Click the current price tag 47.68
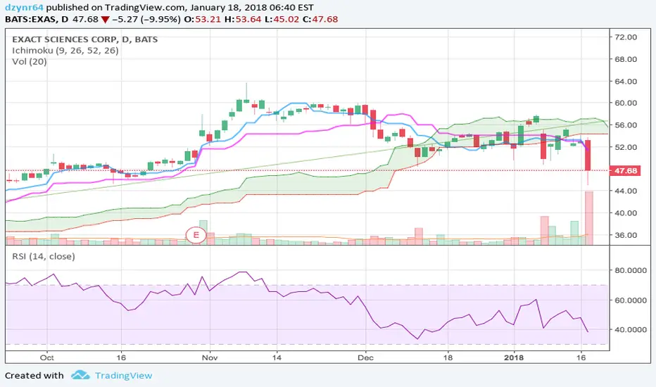The width and height of the screenshot is (656, 387). (x=626, y=171)
